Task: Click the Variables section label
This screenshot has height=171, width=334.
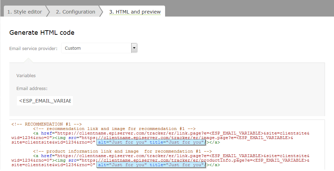Action: 26,76
